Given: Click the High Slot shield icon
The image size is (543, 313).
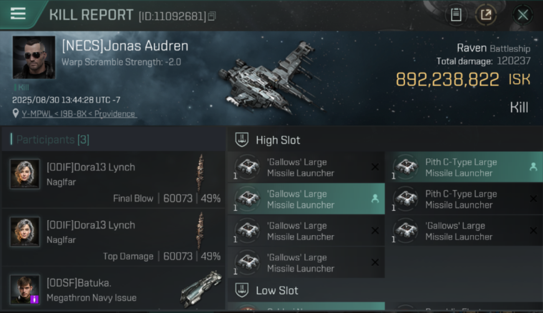Looking at the screenshot, I should tap(242, 140).
